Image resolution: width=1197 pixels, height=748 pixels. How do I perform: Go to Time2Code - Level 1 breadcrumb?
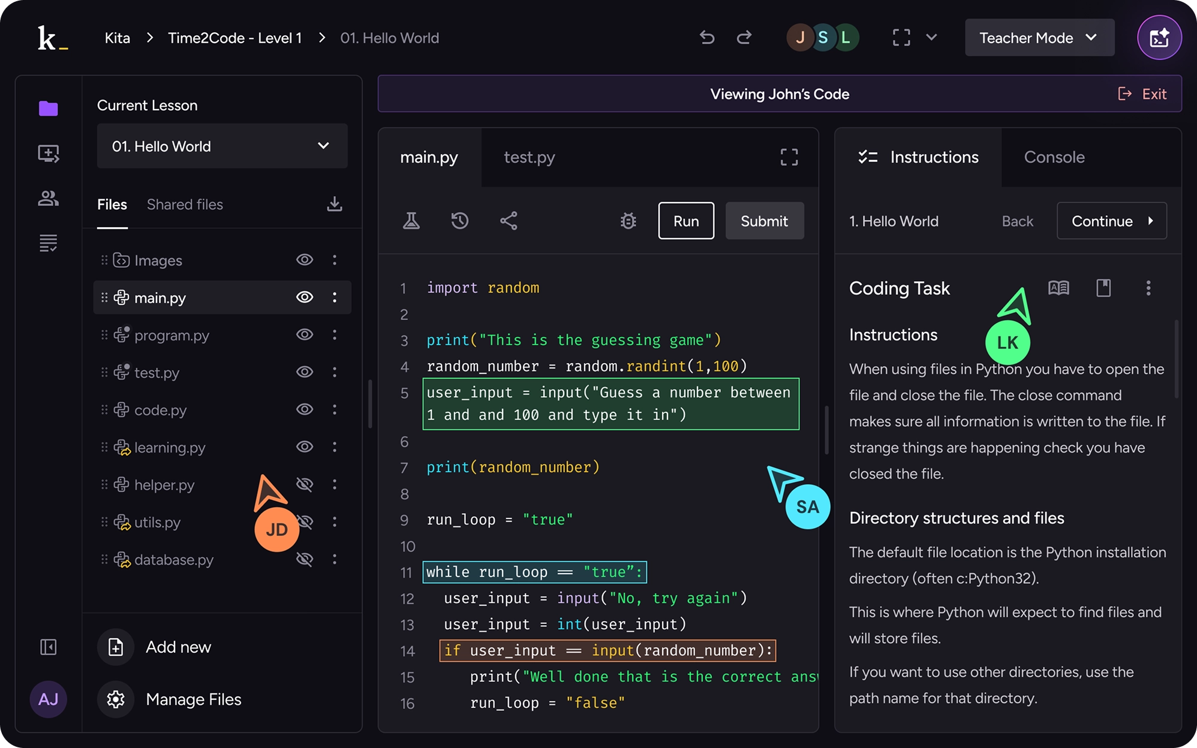pyautogui.click(x=235, y=38)
